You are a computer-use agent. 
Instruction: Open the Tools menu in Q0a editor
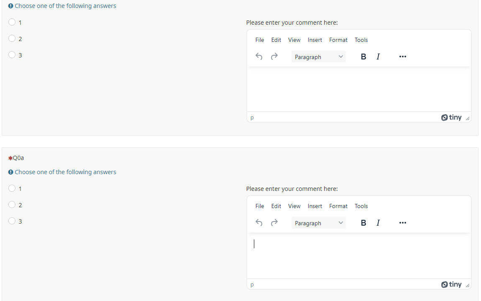coord(361,206)
